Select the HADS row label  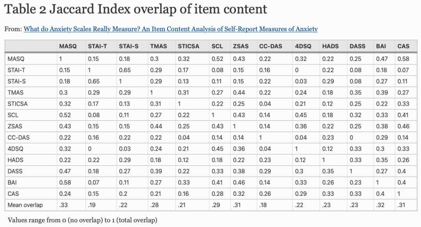coord(15,160)
